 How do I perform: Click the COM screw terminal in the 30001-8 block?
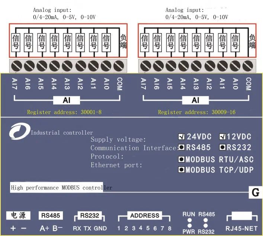119,66
